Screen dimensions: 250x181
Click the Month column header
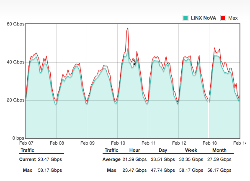coord(219,150)
